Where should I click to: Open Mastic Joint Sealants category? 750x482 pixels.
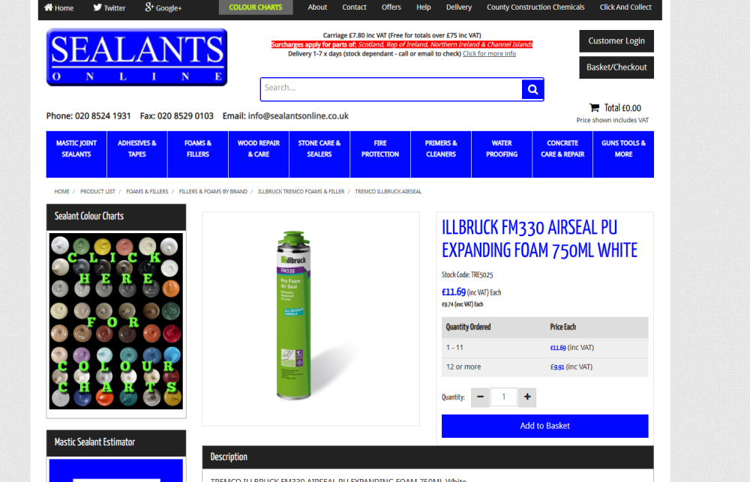click(x=76, y=154)
